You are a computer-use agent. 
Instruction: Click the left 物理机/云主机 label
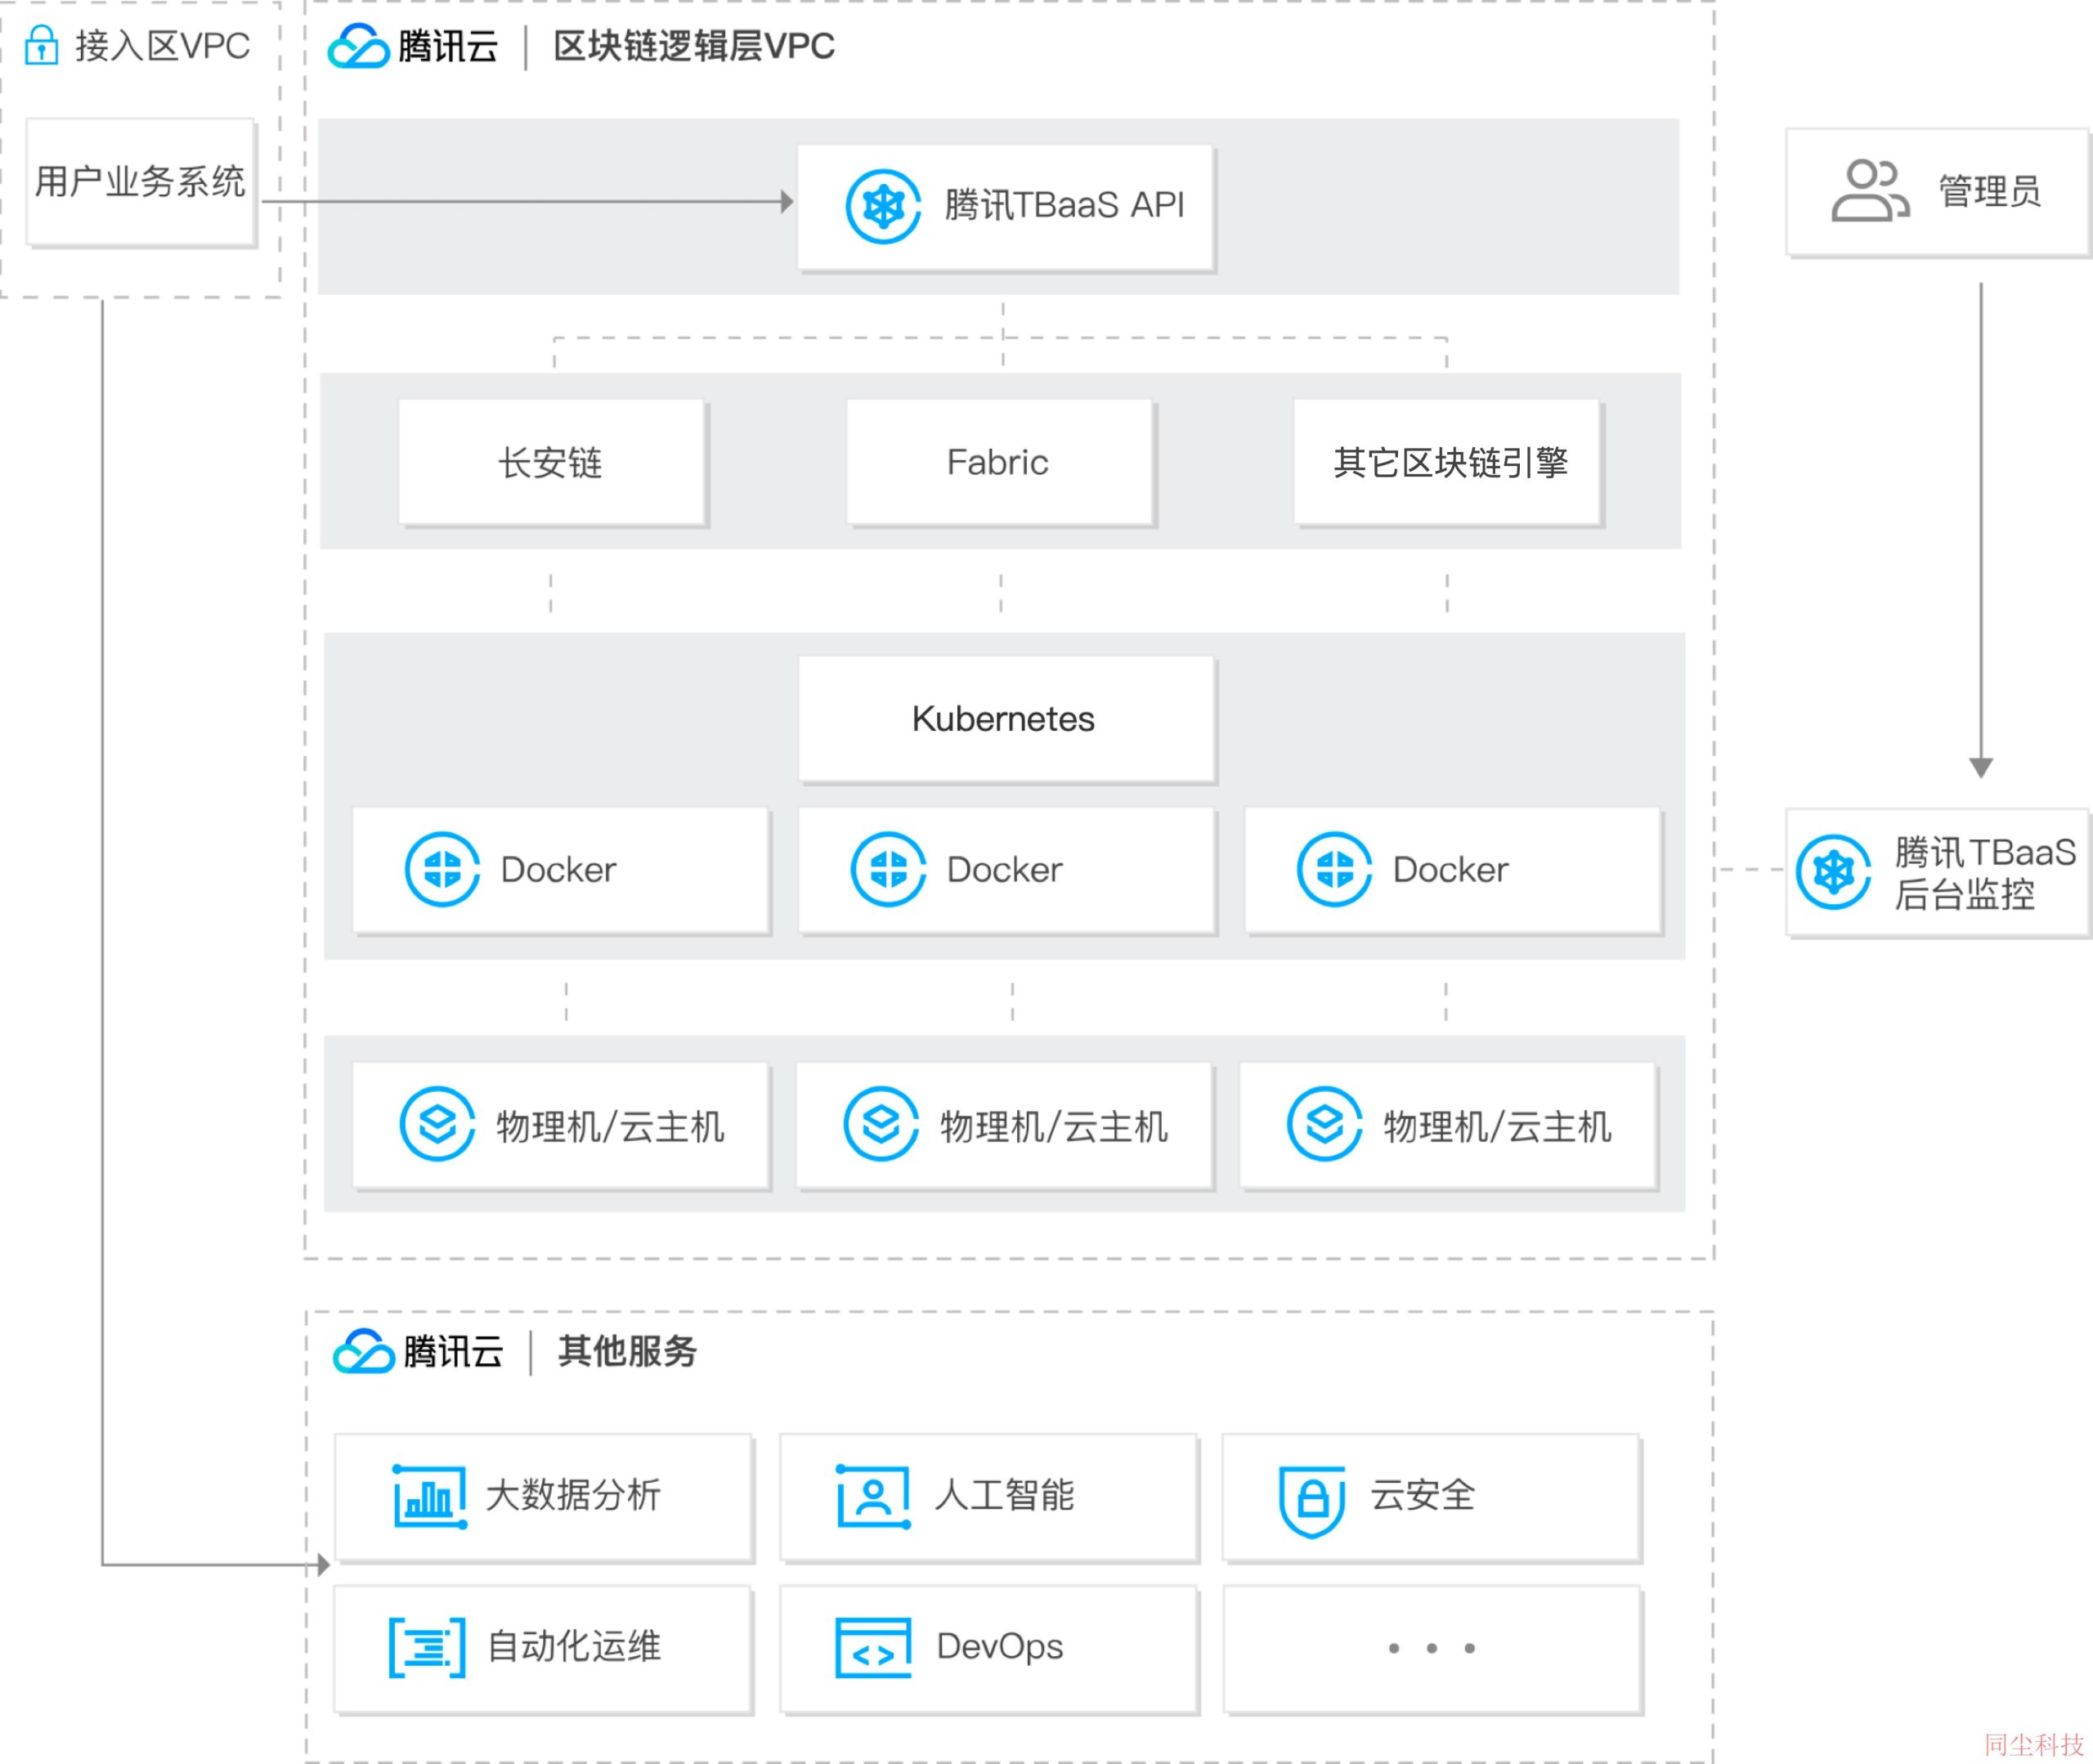click(x=610, y=1127)
